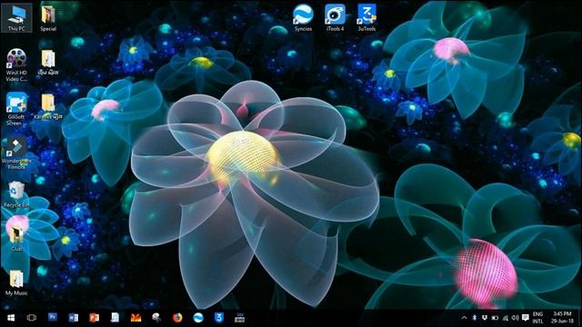Open Bluetooth tray icon

474,318
